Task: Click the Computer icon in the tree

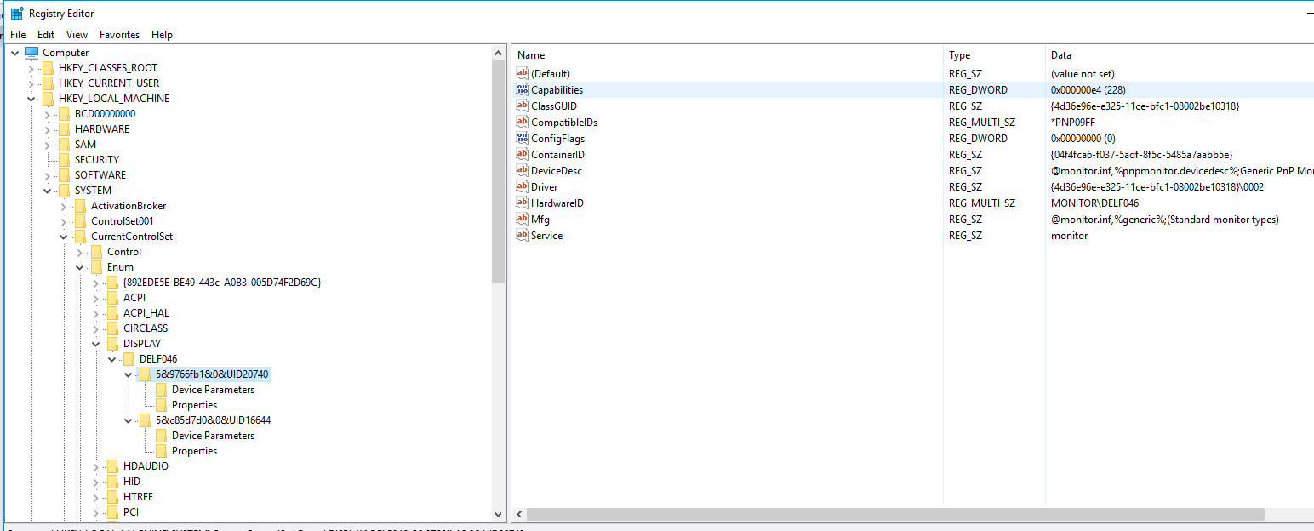Action: click(x=31, y=53)
